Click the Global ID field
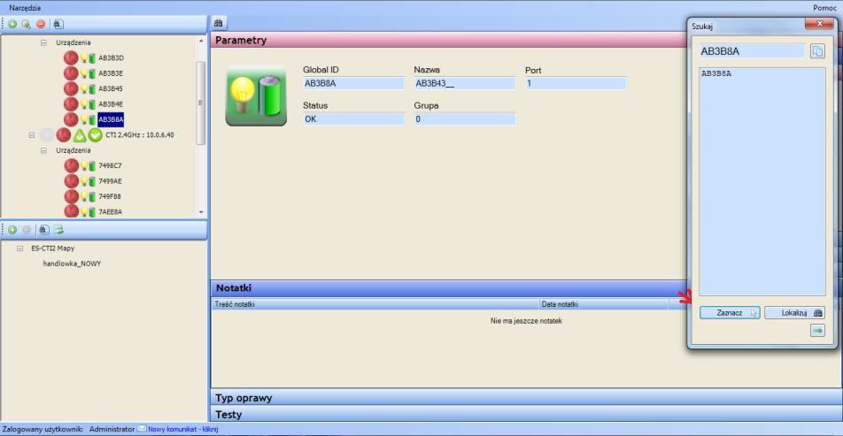Viewport: 843px width, 436px height. coord(353,83)
